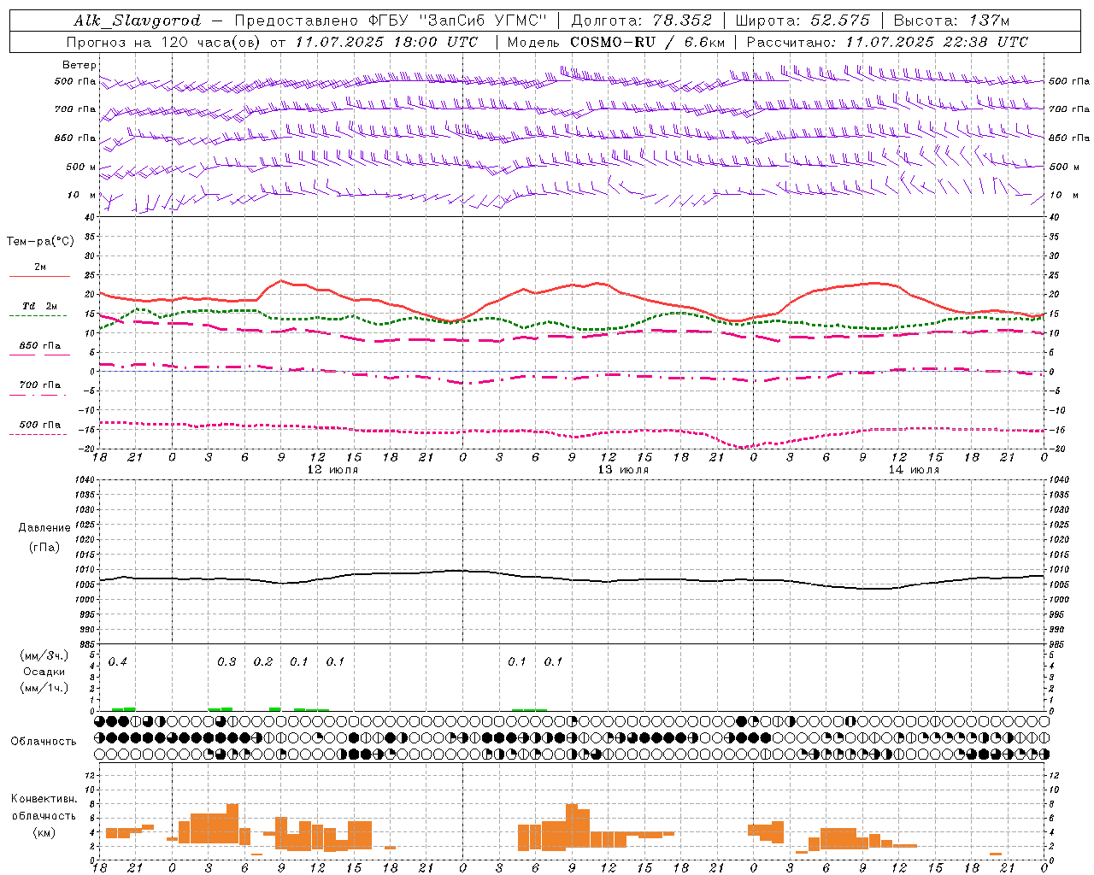This screenshot has height=875, width=1094.
Task: Click the 850 гПа wind label on the left
Action: point(75,138)
